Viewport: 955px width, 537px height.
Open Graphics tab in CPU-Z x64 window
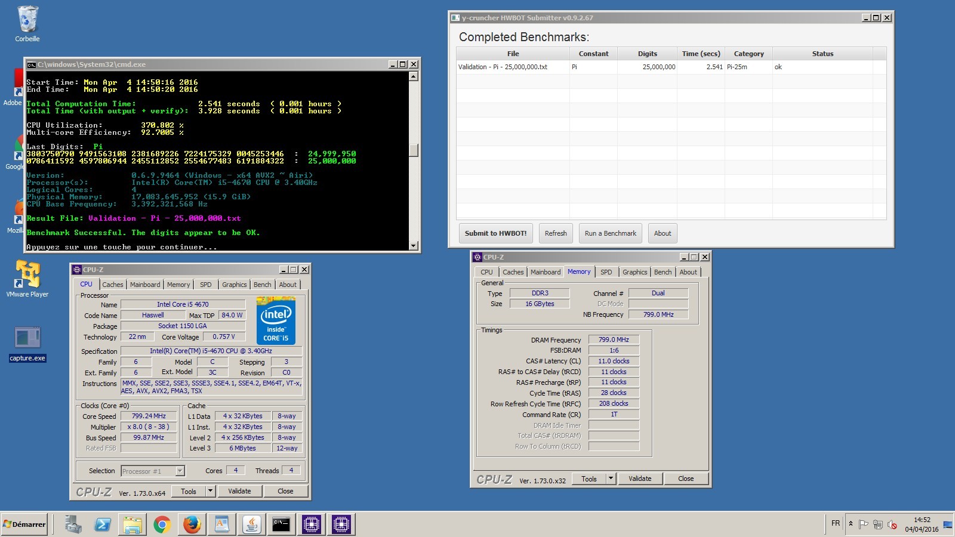pyautogui.click(x=234, y=285)
